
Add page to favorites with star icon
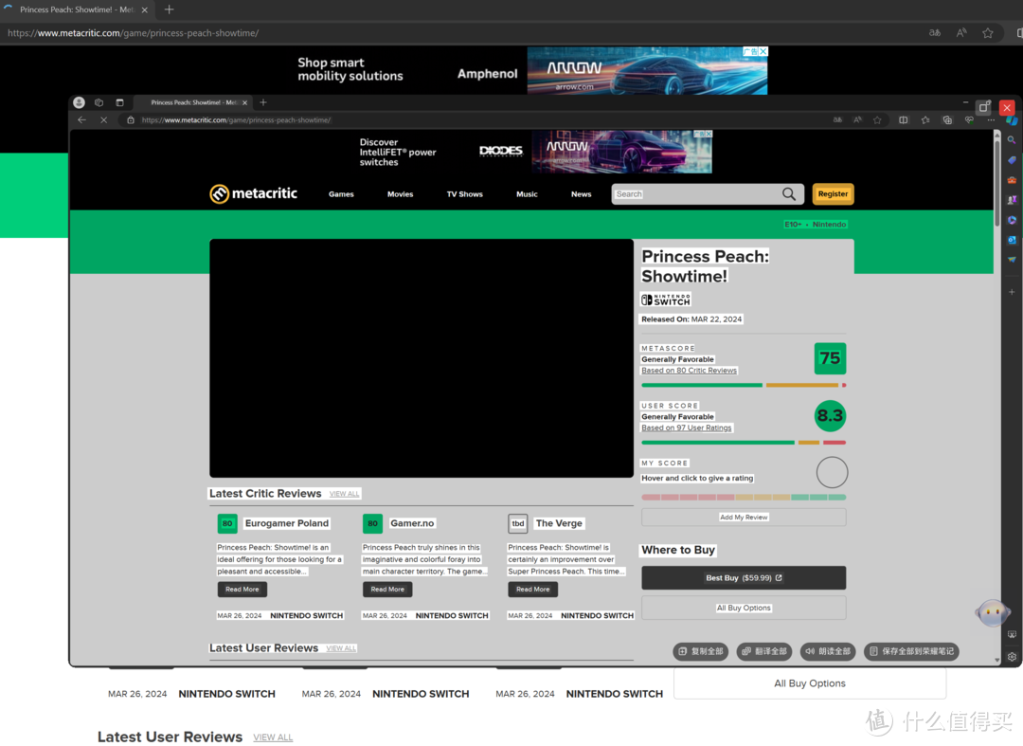click(x=877, y=120)
